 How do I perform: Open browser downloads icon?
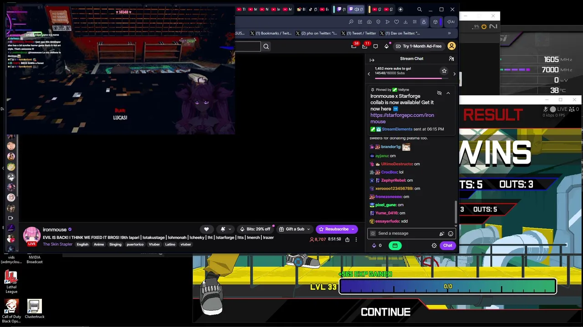tap(405, 22)
